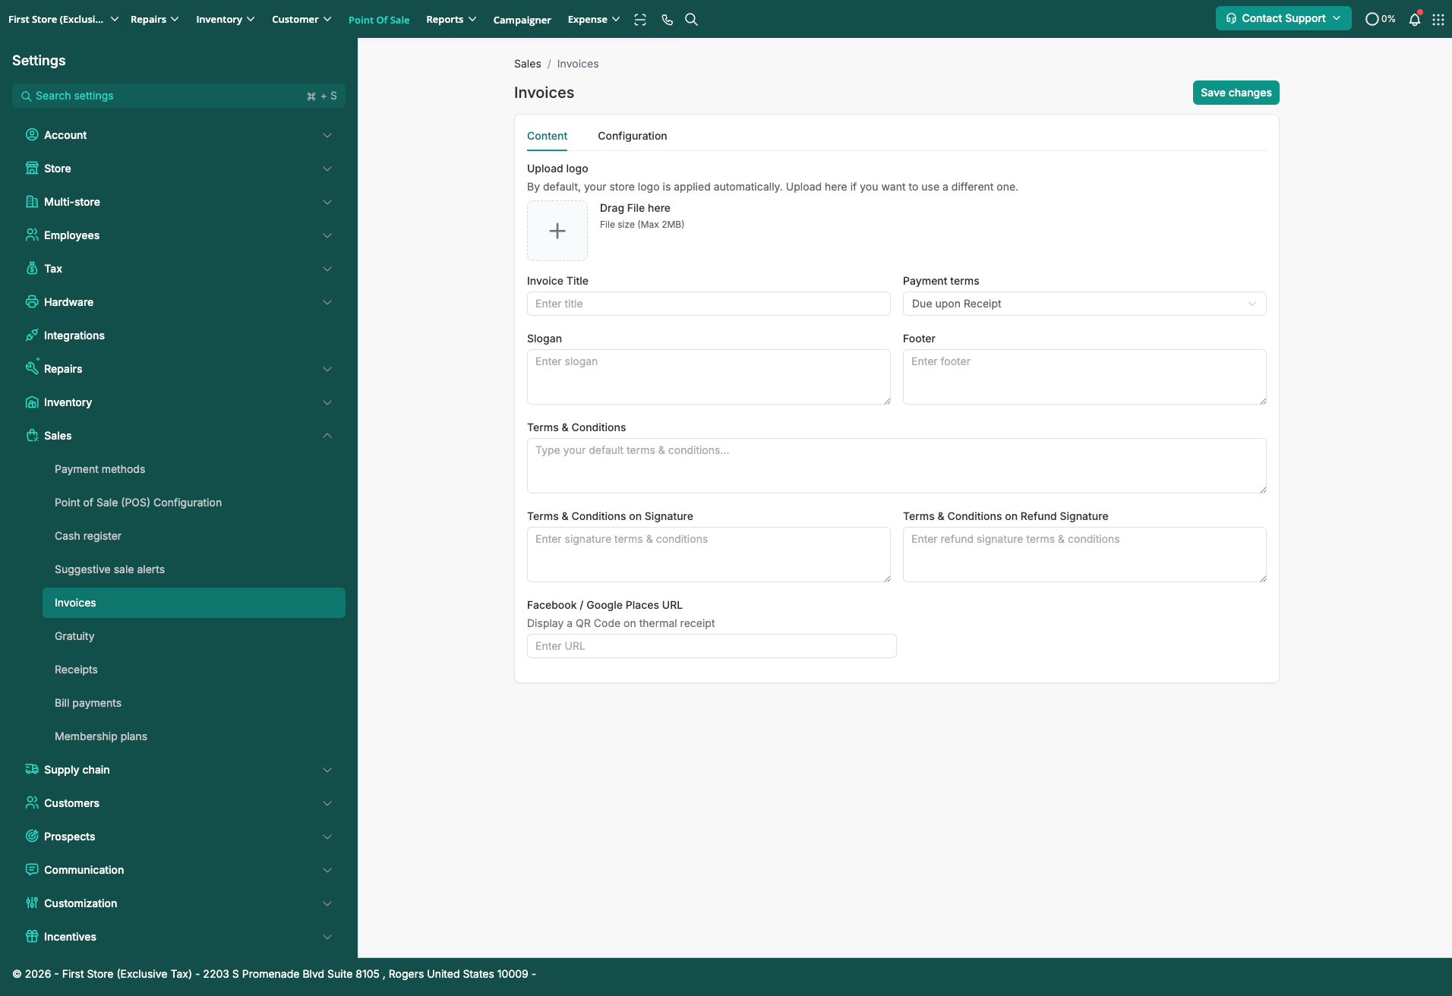Screen dimensions: 1452x996
Task: Click the barcode scanner icon in top bar
Action: [x=640, y=20]
